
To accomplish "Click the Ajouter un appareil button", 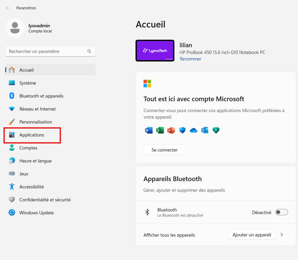I will tap(252, 235).
